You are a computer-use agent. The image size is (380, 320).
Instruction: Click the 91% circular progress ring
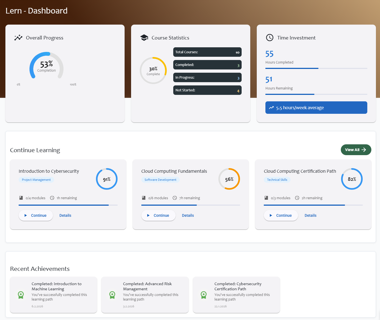point(107,179)
